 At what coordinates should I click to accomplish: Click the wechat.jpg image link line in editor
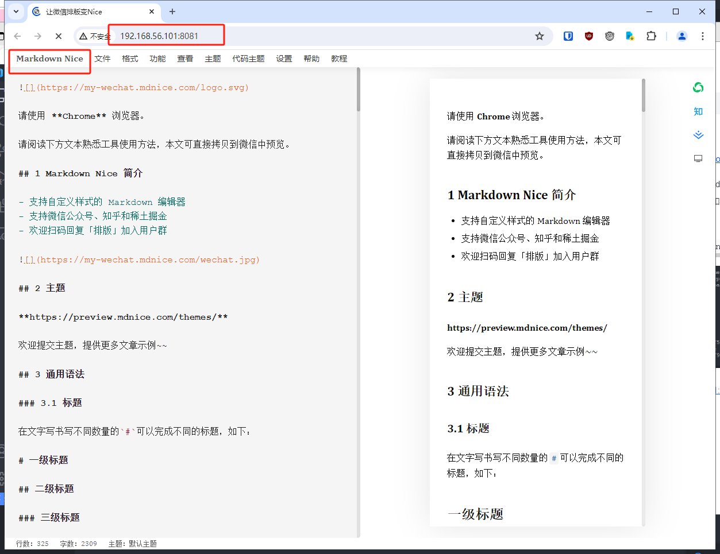(x=139, y=260)
